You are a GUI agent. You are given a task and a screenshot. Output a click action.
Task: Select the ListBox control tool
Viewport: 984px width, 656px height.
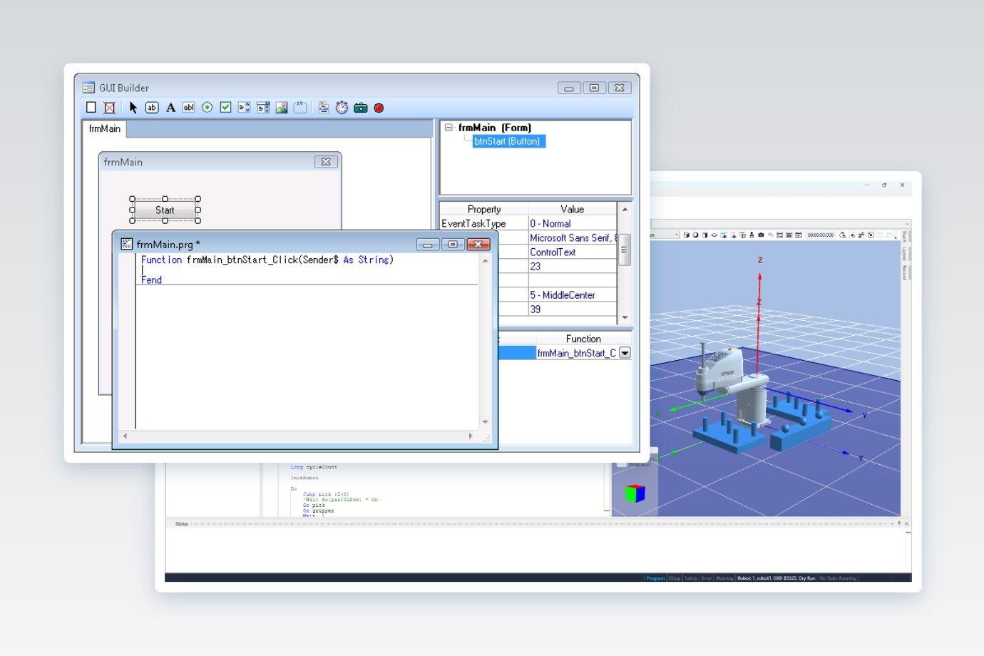coord(245,108)
